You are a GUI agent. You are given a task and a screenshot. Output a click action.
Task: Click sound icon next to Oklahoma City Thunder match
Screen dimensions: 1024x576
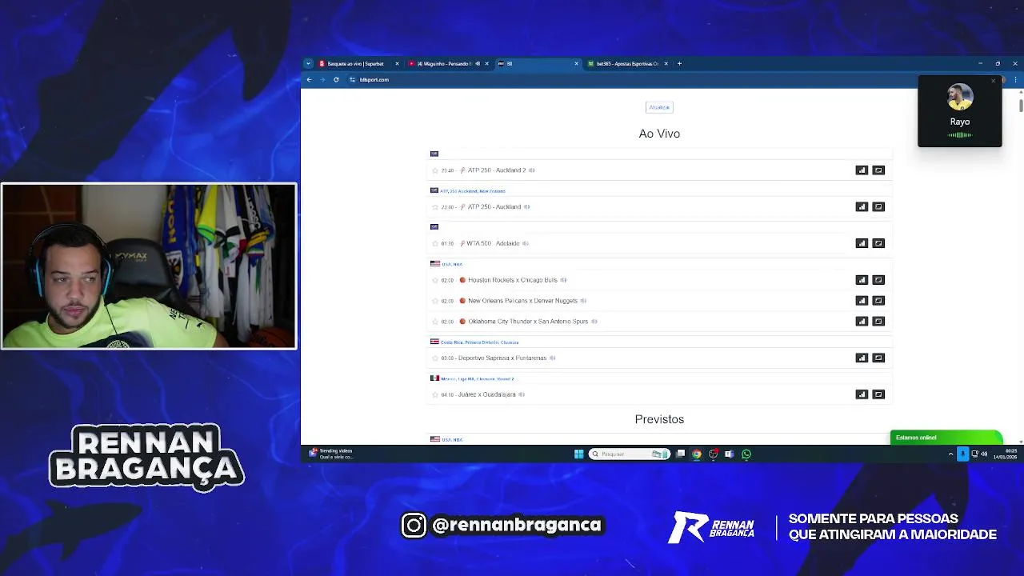(x=594, y=322)
